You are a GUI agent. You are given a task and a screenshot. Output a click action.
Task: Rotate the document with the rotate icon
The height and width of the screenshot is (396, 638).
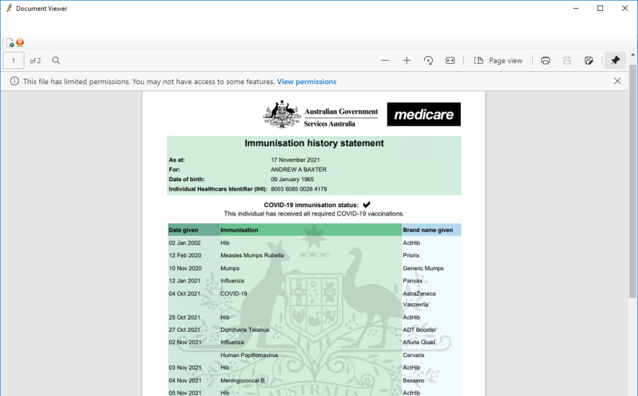coord(428,61)
